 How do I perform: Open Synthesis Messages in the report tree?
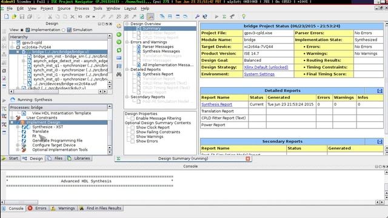[161, 51]
